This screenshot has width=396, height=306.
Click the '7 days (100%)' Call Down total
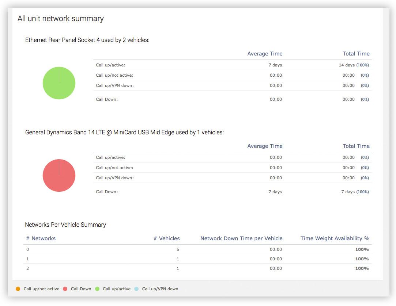pyautogui.click(x=355, y=192)
